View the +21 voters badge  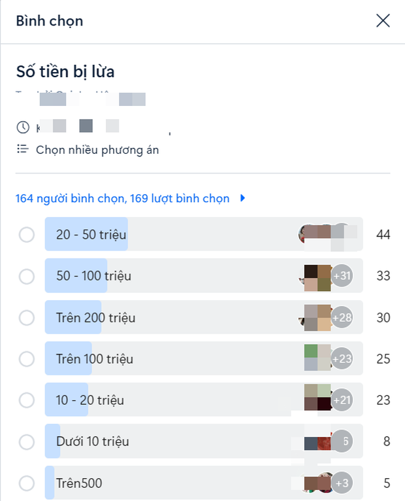tap(342, 400)
